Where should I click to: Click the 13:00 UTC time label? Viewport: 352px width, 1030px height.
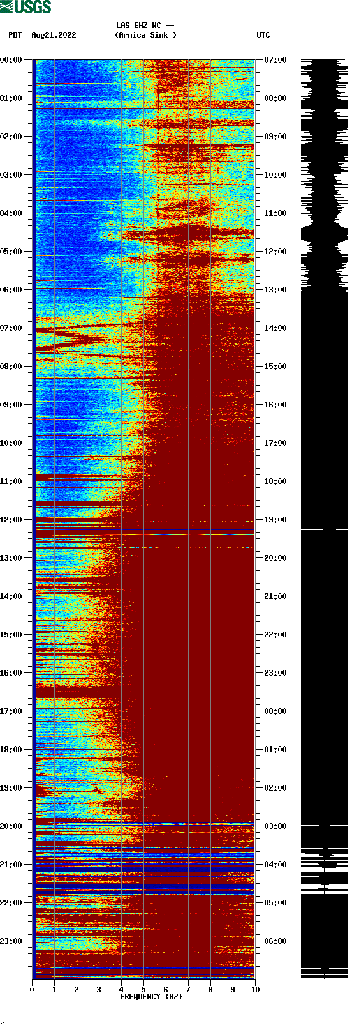tap(275, 290)
